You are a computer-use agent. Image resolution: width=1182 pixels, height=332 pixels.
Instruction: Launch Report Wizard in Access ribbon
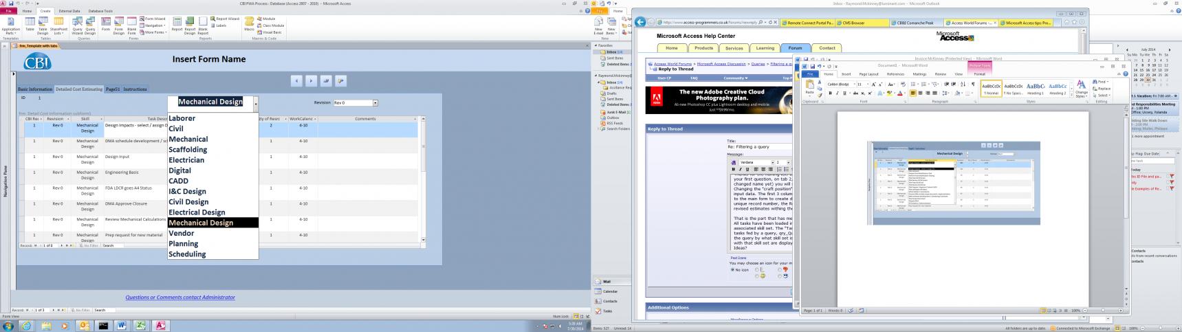[225, 19]
